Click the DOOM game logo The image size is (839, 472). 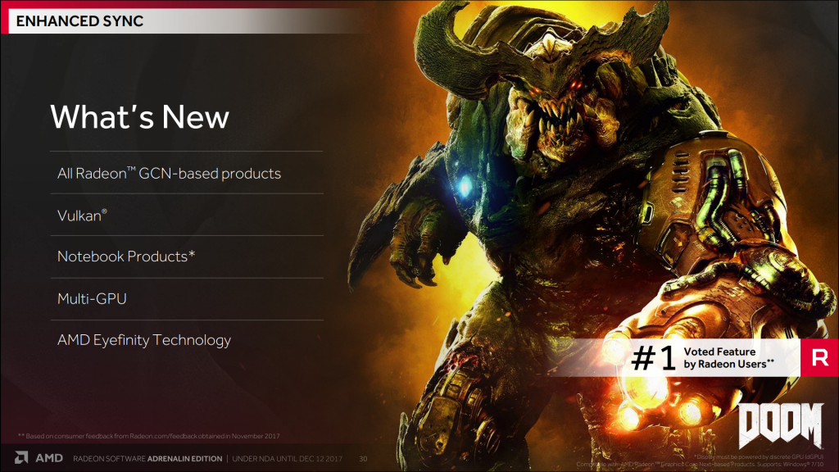pyautogui.click(x=781, y=426)
